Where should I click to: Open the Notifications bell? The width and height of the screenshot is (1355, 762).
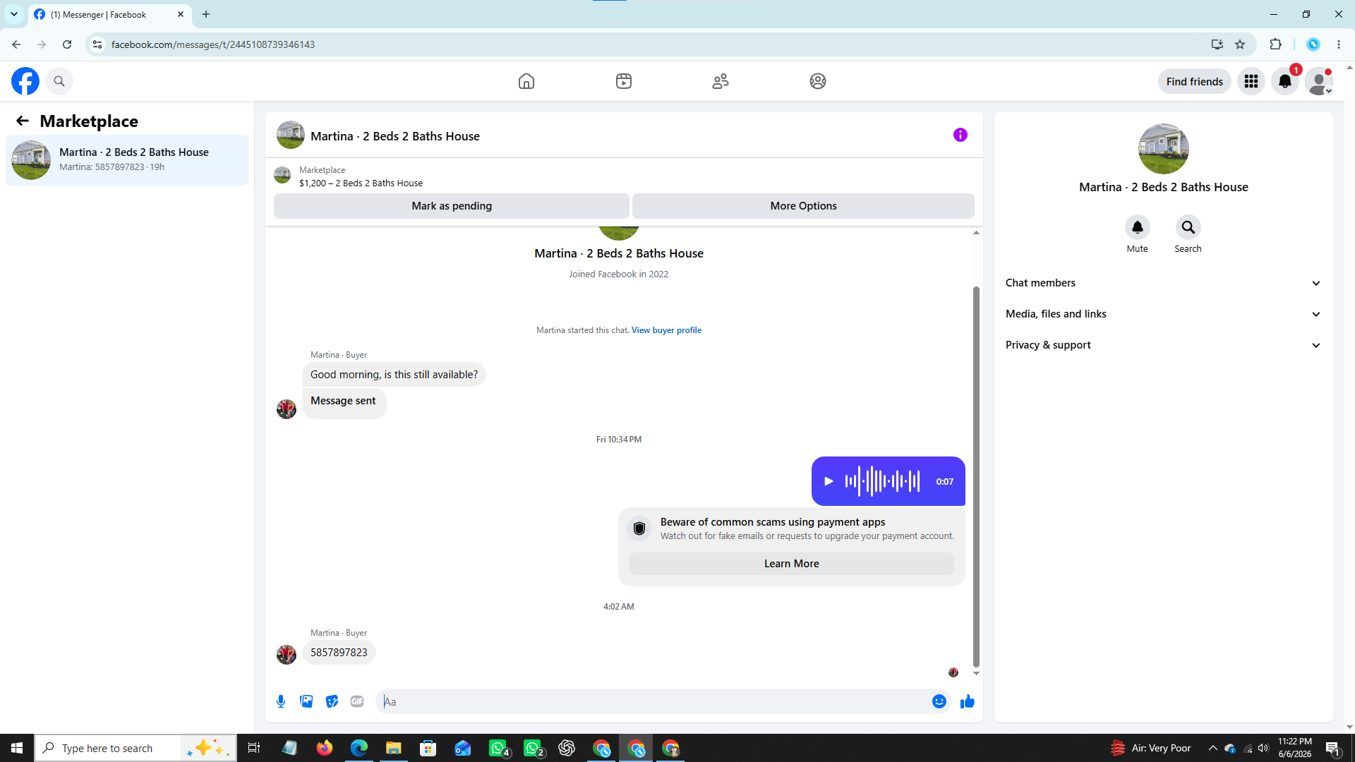point(1285,81)
